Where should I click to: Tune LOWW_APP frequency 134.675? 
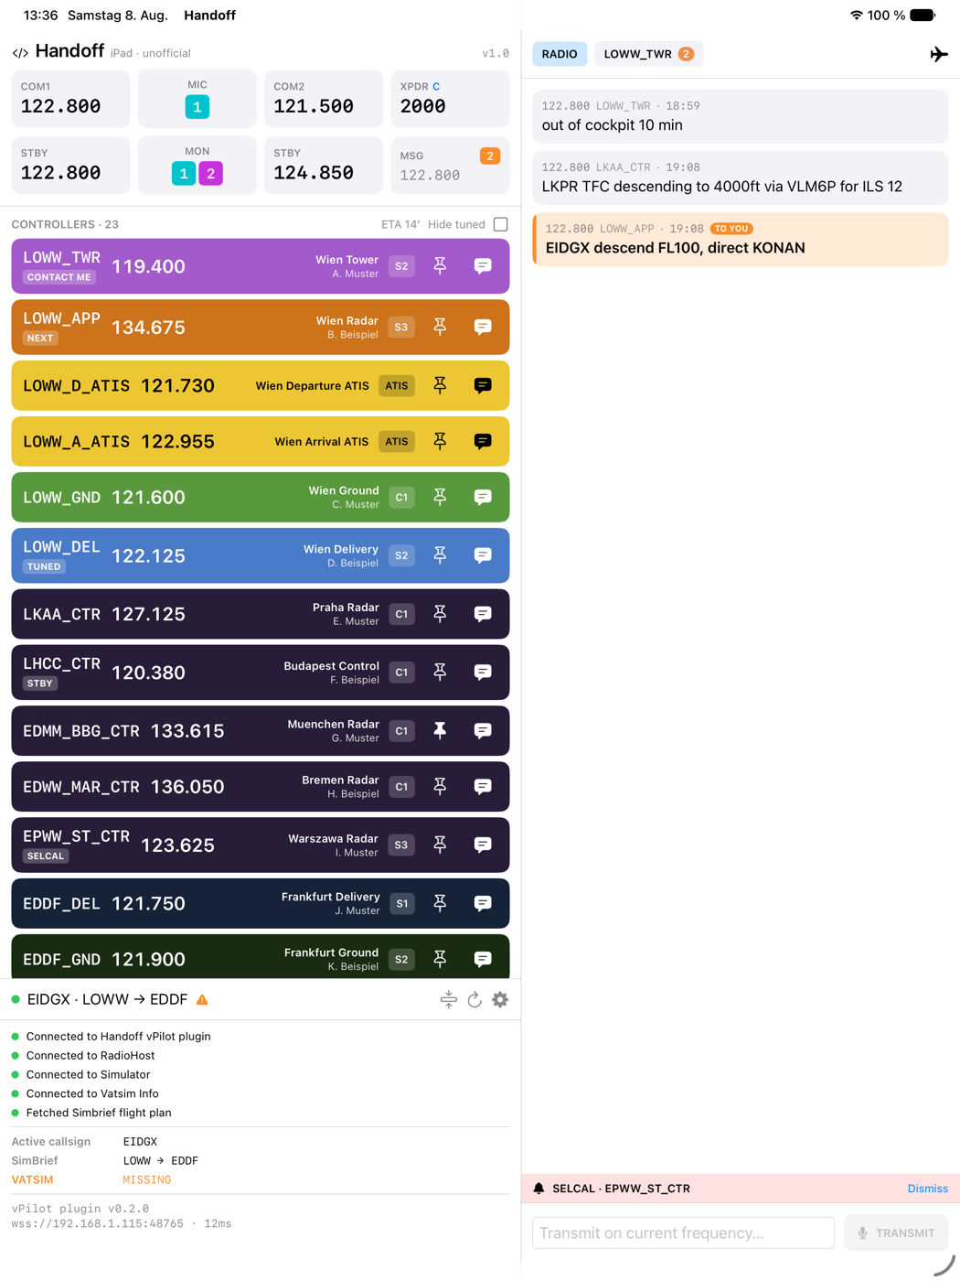[148, 328]
